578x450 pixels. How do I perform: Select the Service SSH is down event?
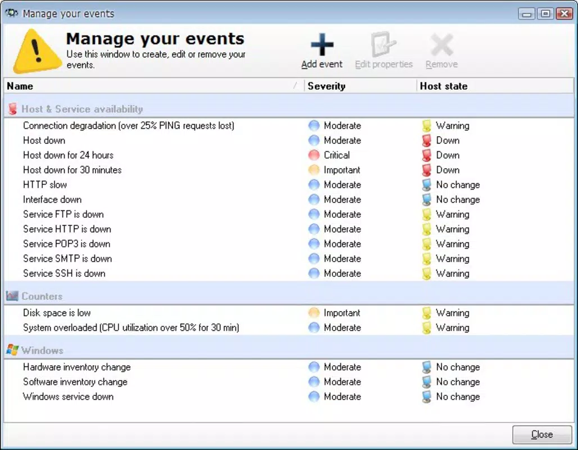[x=289, y=273]
